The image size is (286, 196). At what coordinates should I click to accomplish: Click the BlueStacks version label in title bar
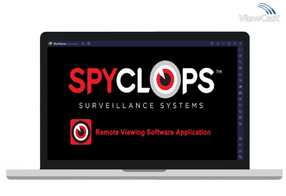[x=73, y=44]
